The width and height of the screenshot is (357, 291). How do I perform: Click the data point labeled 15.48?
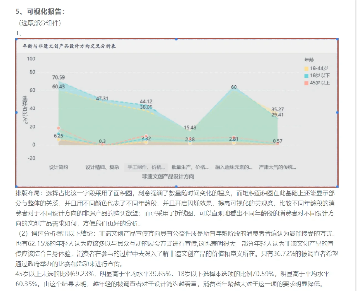[x=190, y=128]
